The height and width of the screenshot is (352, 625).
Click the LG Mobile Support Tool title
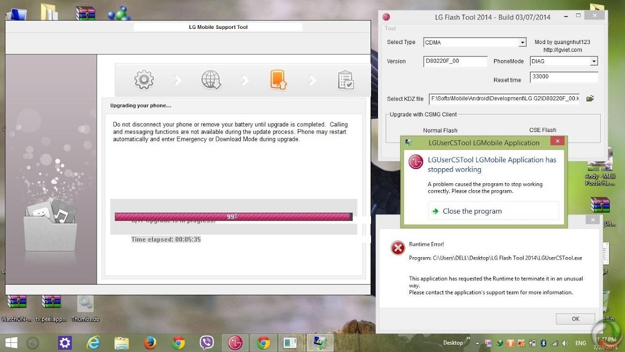click(x=218, y=27)
